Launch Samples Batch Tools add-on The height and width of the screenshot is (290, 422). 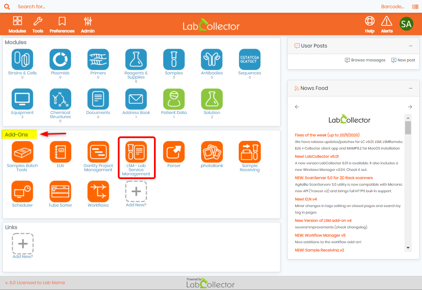22,152
